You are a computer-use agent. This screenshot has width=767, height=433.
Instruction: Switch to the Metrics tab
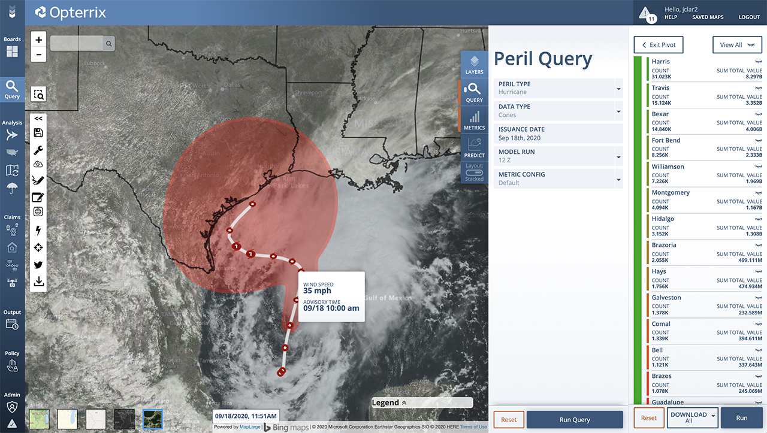474,120
